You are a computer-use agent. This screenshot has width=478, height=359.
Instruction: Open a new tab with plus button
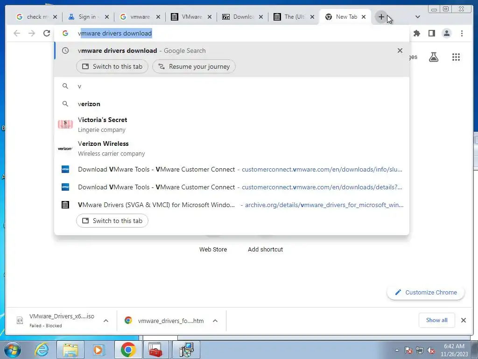point(381,17)
